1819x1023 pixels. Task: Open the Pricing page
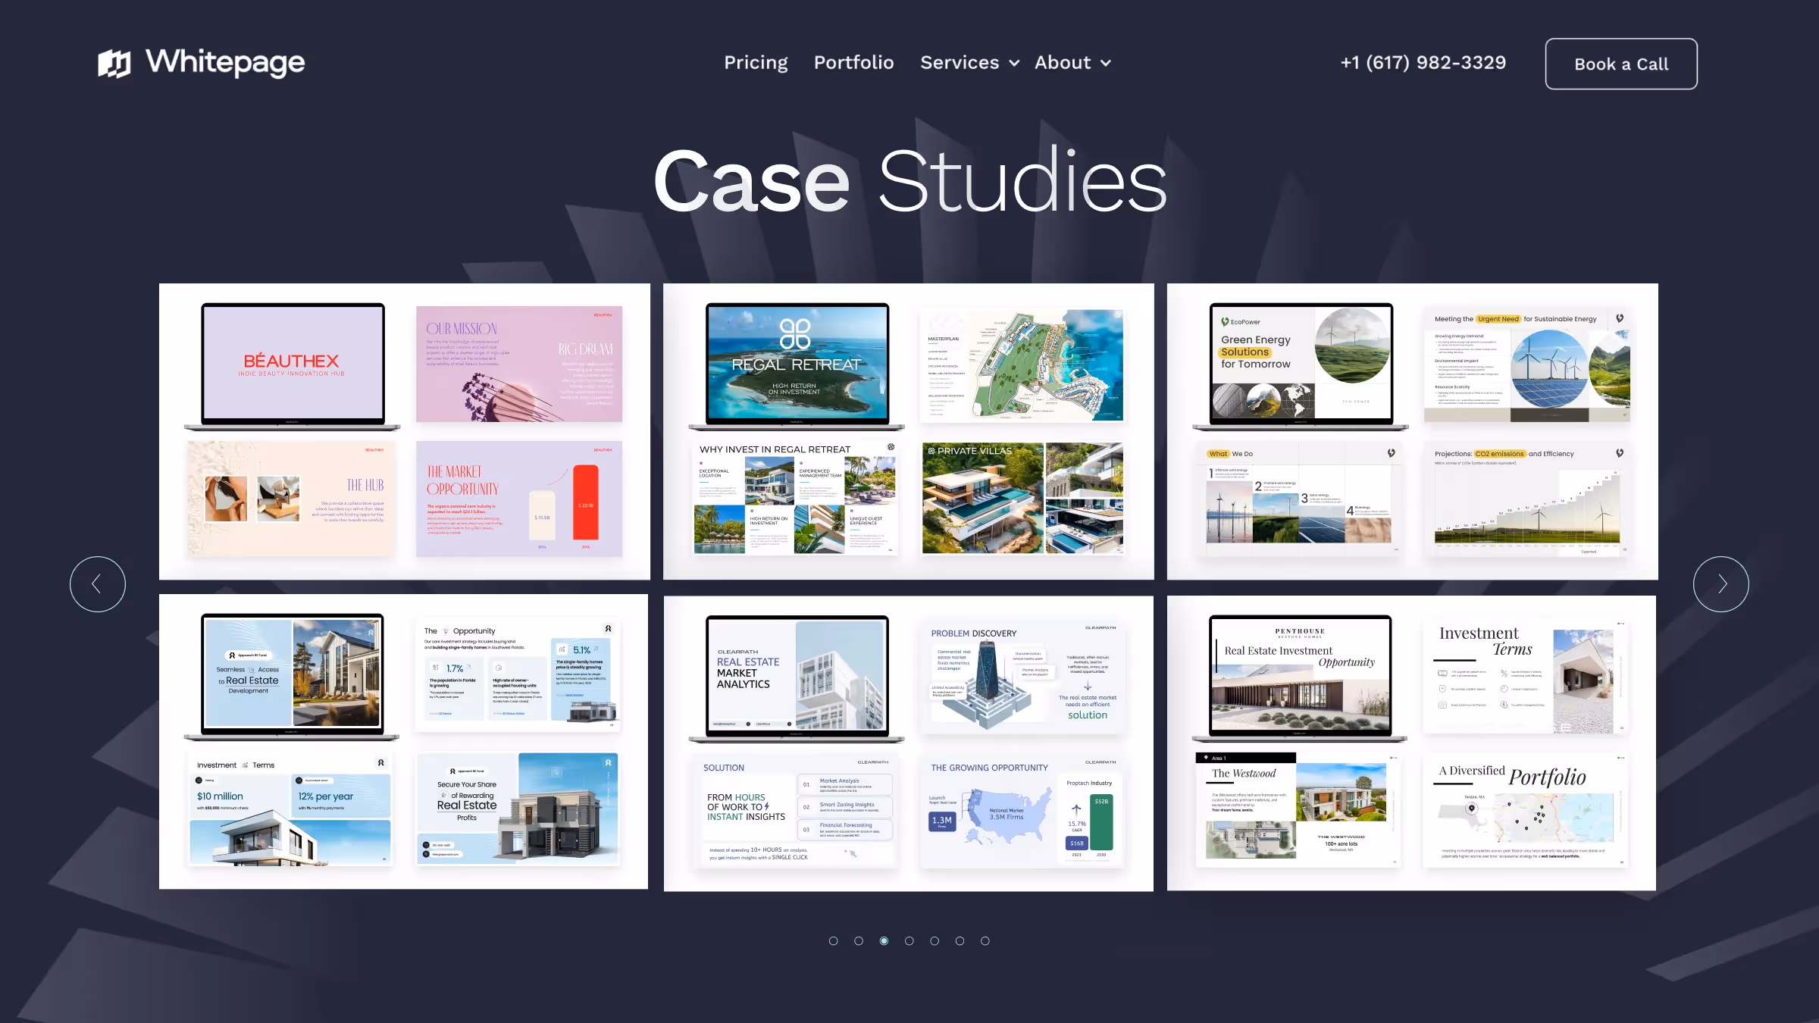[756, 63]
